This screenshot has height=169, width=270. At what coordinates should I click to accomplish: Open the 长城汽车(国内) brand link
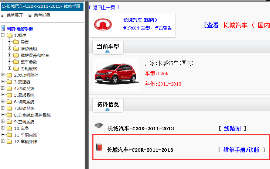coord(140,20)
